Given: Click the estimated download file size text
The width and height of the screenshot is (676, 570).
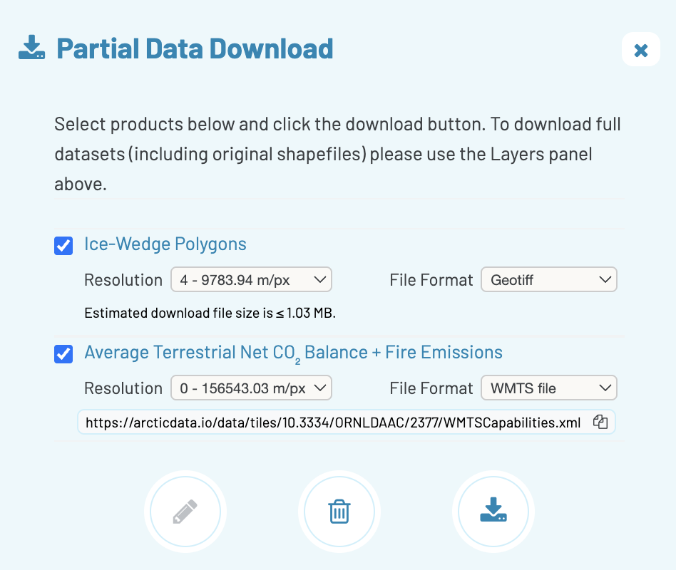Looking at the screenshot, I should coord(210,313).
